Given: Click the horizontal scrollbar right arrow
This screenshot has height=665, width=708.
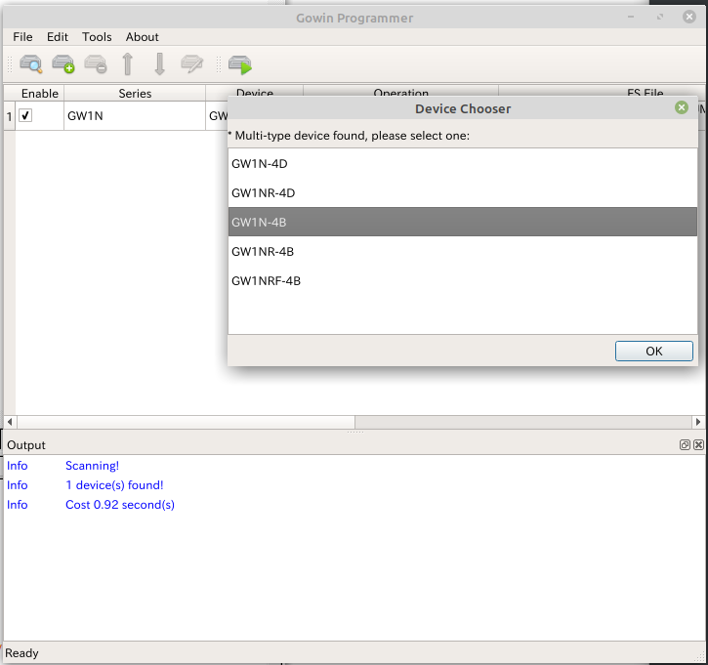Looking at the screenshot, I should click(698, 422).
